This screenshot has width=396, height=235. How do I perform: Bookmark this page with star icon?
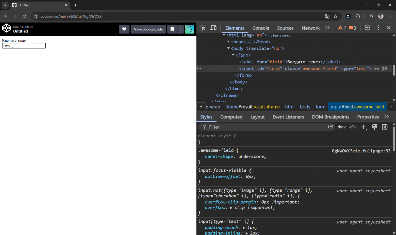[336, 16]
